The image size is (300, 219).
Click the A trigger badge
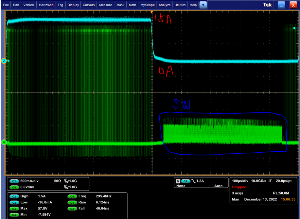click(x=178, y=181)
